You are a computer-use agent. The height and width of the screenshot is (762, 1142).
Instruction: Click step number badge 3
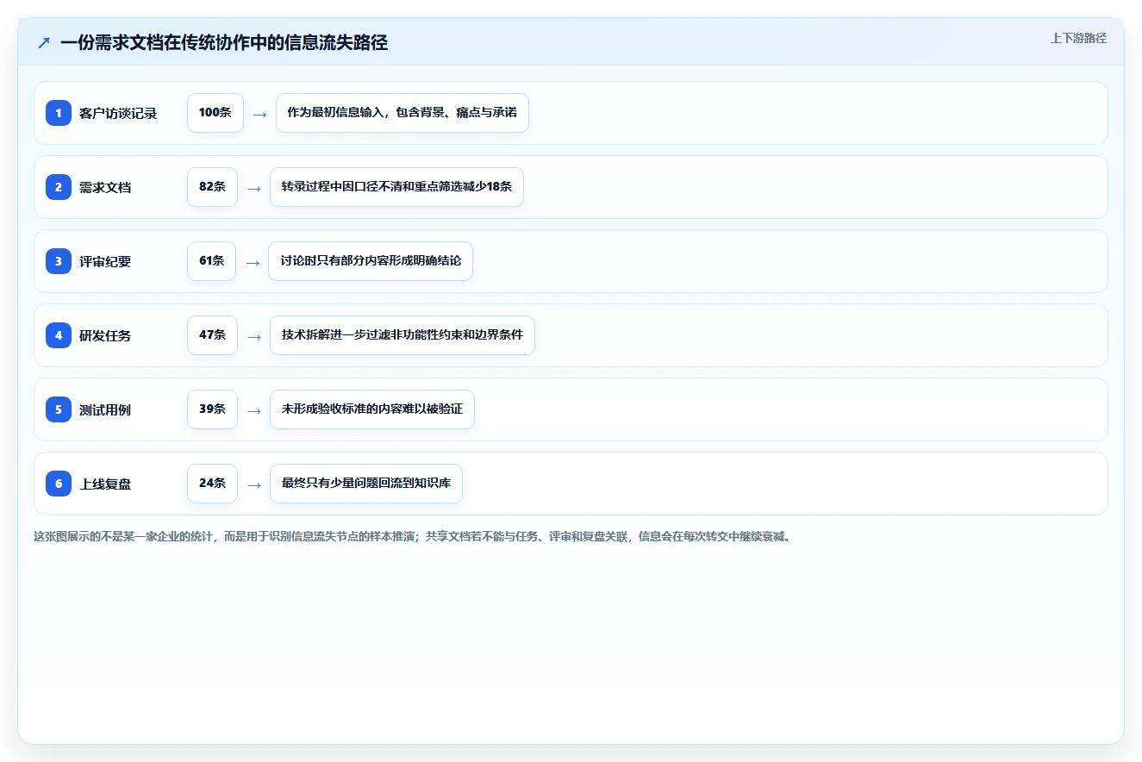click(x=59, y=261)
